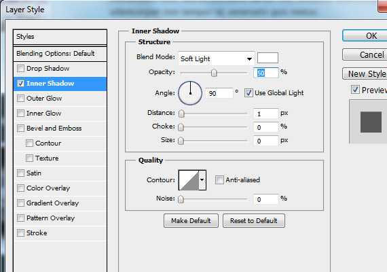Click the style preview square
The width and height of the screenshot is (387, 272).
coord(371,122)
